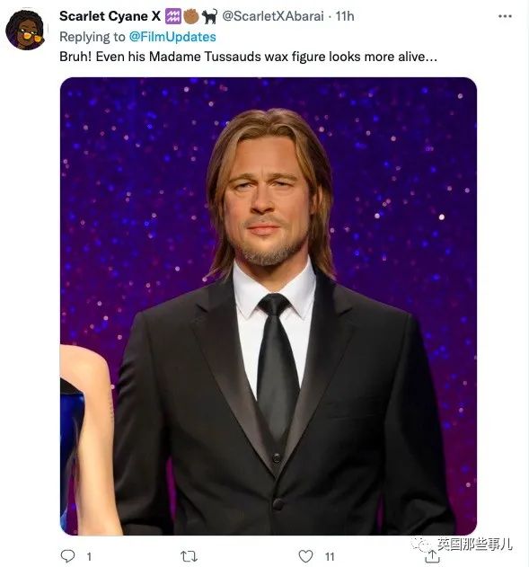Click the purple Aquarius emoji in name
Screen dimensions: 529x567
[x=173, y=16]
